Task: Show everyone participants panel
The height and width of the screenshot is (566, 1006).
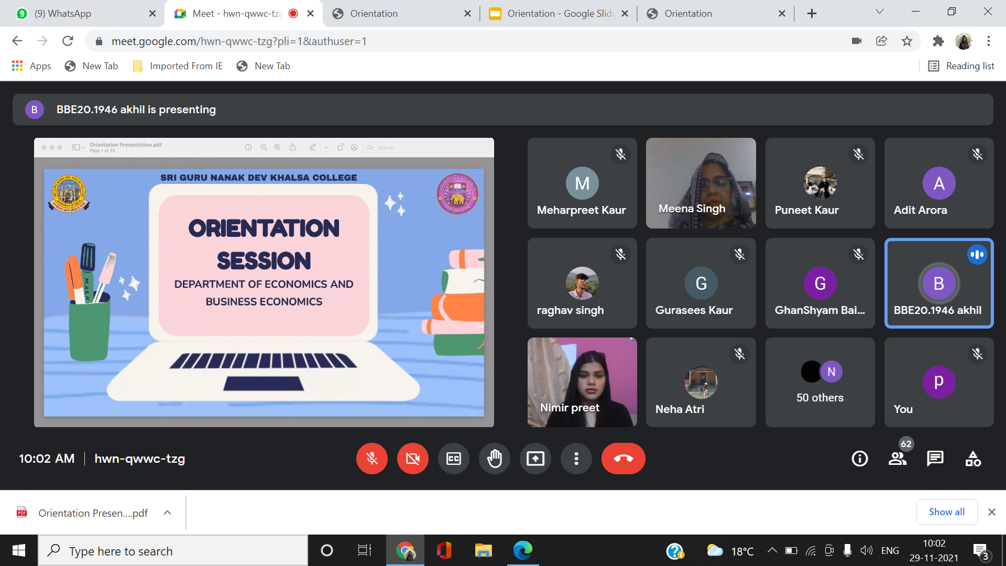Action: [x=898, y=459]
